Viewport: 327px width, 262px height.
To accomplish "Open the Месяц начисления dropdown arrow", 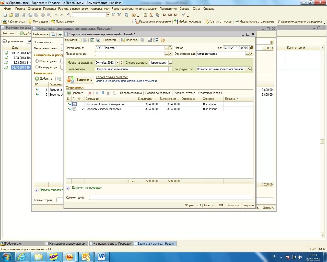I will click(x=118, y=63).
